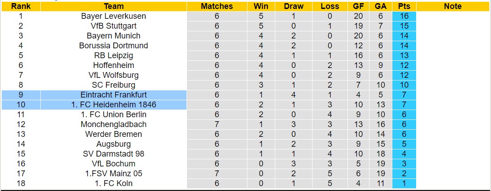The width and height of the screenshot is (491, 191).
Task: Select 1. FC Koln at rank 18
Action: click(x=113, y=183)
